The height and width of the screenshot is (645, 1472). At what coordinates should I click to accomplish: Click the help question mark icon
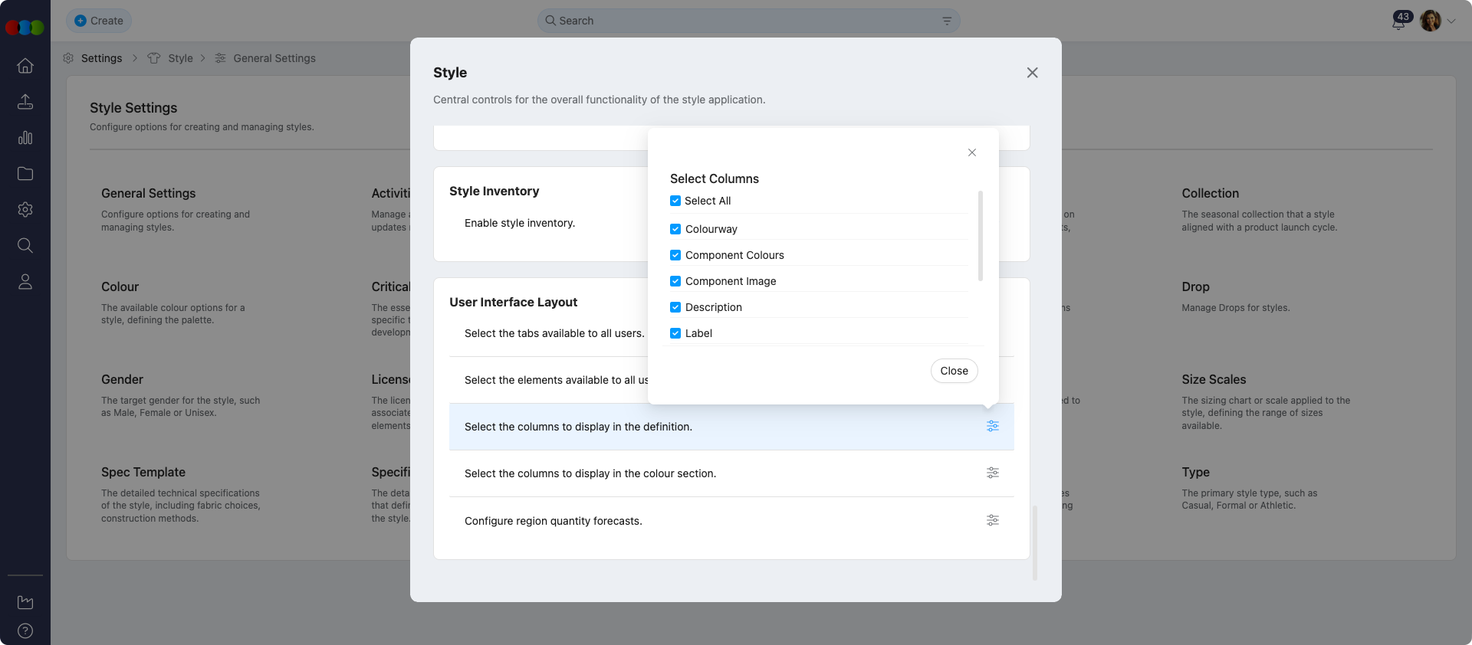[25, 631]
